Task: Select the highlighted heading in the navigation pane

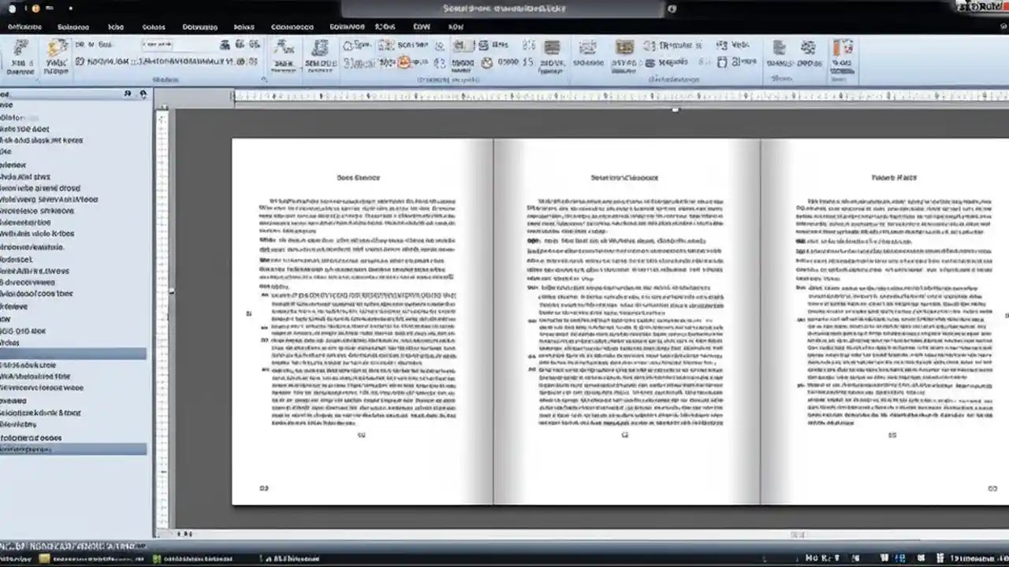Action: click(71, 449)
